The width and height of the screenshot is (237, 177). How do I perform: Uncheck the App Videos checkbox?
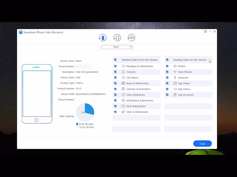coord(167,89)
